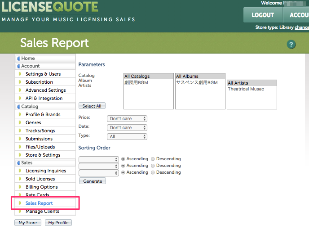Click the Select All button
Screen dimensions: 309x230
(92, 106)
